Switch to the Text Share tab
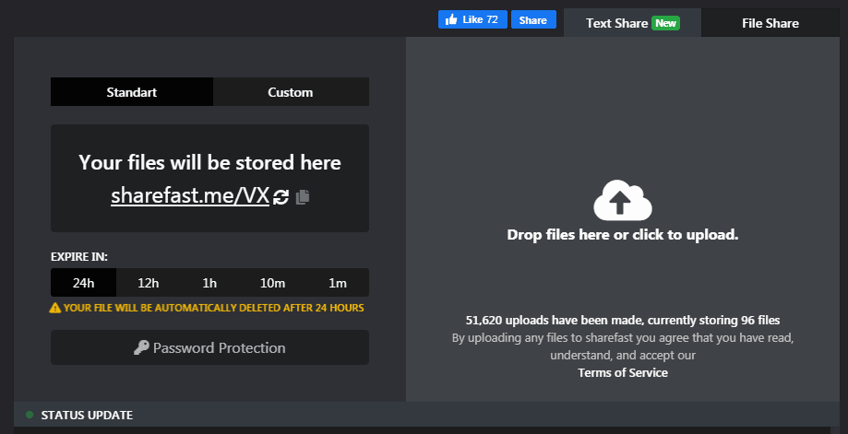Viewport: 848px width, 434px height. point(617,23)
